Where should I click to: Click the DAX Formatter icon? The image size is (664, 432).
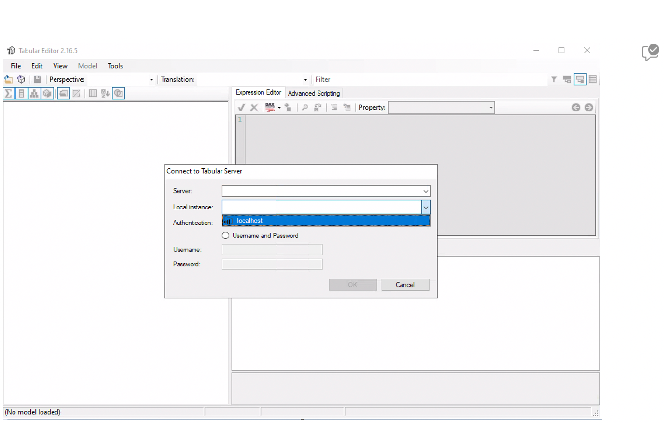[x=270, y=107]
